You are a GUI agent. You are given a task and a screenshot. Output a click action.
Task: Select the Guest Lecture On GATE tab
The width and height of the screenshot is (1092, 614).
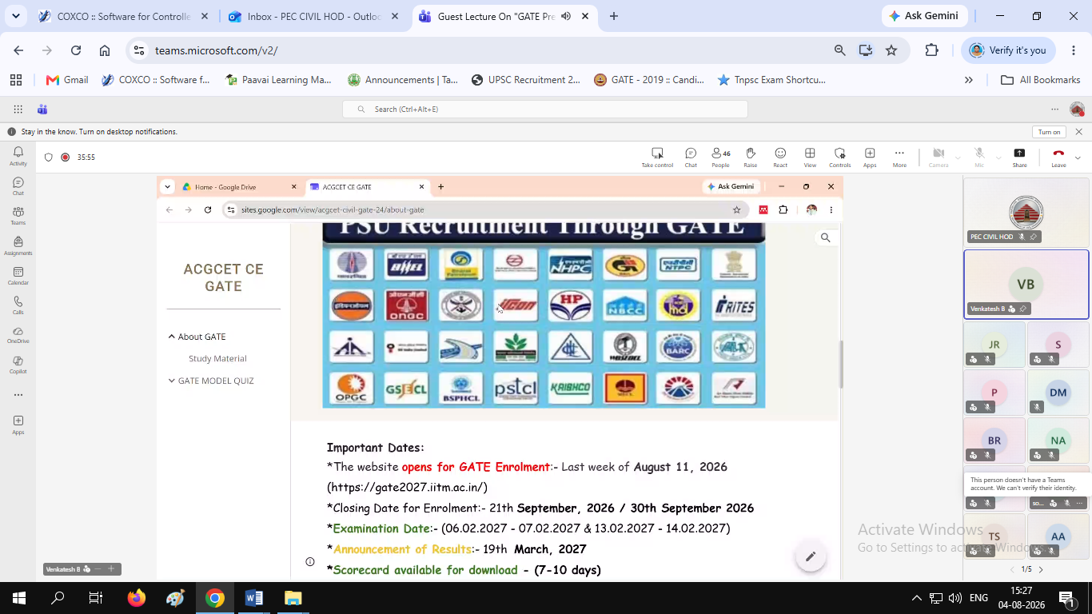(x=505, y=16)
